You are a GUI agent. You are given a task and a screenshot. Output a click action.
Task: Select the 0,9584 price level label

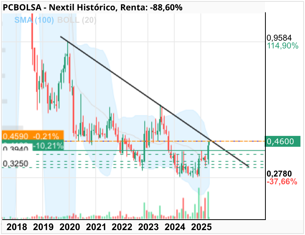(x=279, y=38)
